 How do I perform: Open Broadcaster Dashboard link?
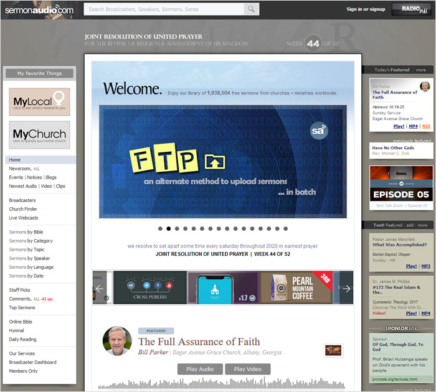coord(32,362)
